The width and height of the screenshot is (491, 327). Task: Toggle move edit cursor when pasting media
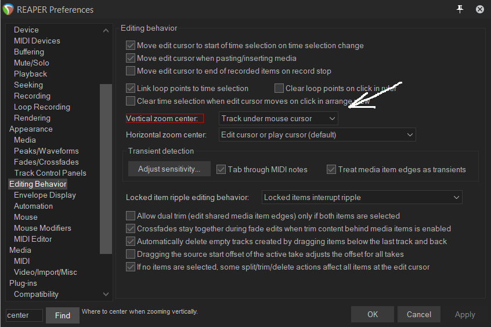(130, 58)
